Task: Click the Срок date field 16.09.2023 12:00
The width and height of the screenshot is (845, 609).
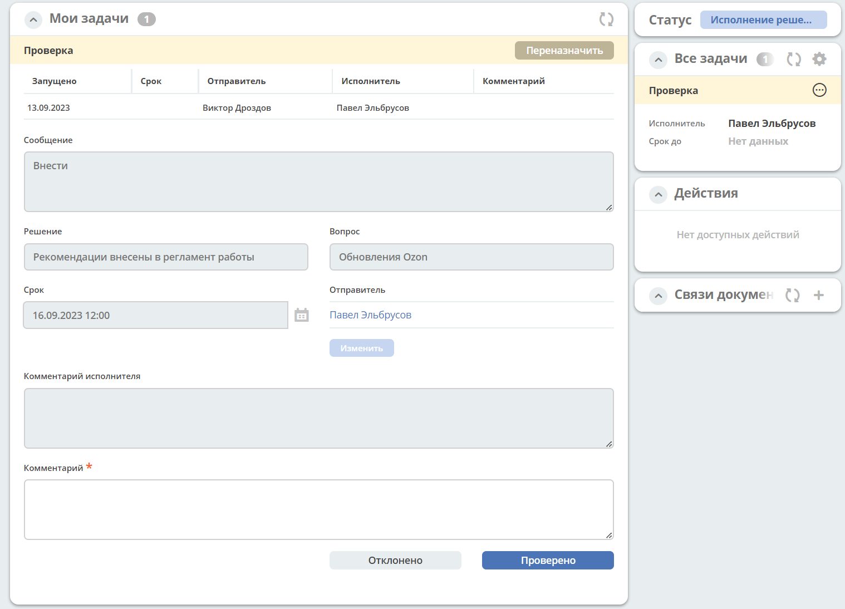Action: [x=156, y=315]
